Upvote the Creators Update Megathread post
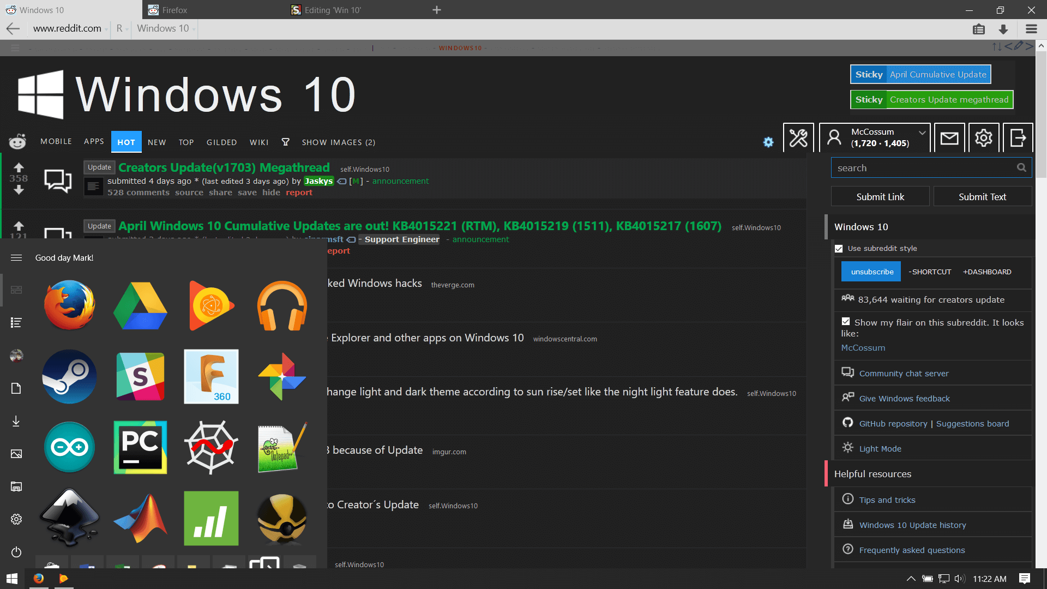 coord(19,167)
